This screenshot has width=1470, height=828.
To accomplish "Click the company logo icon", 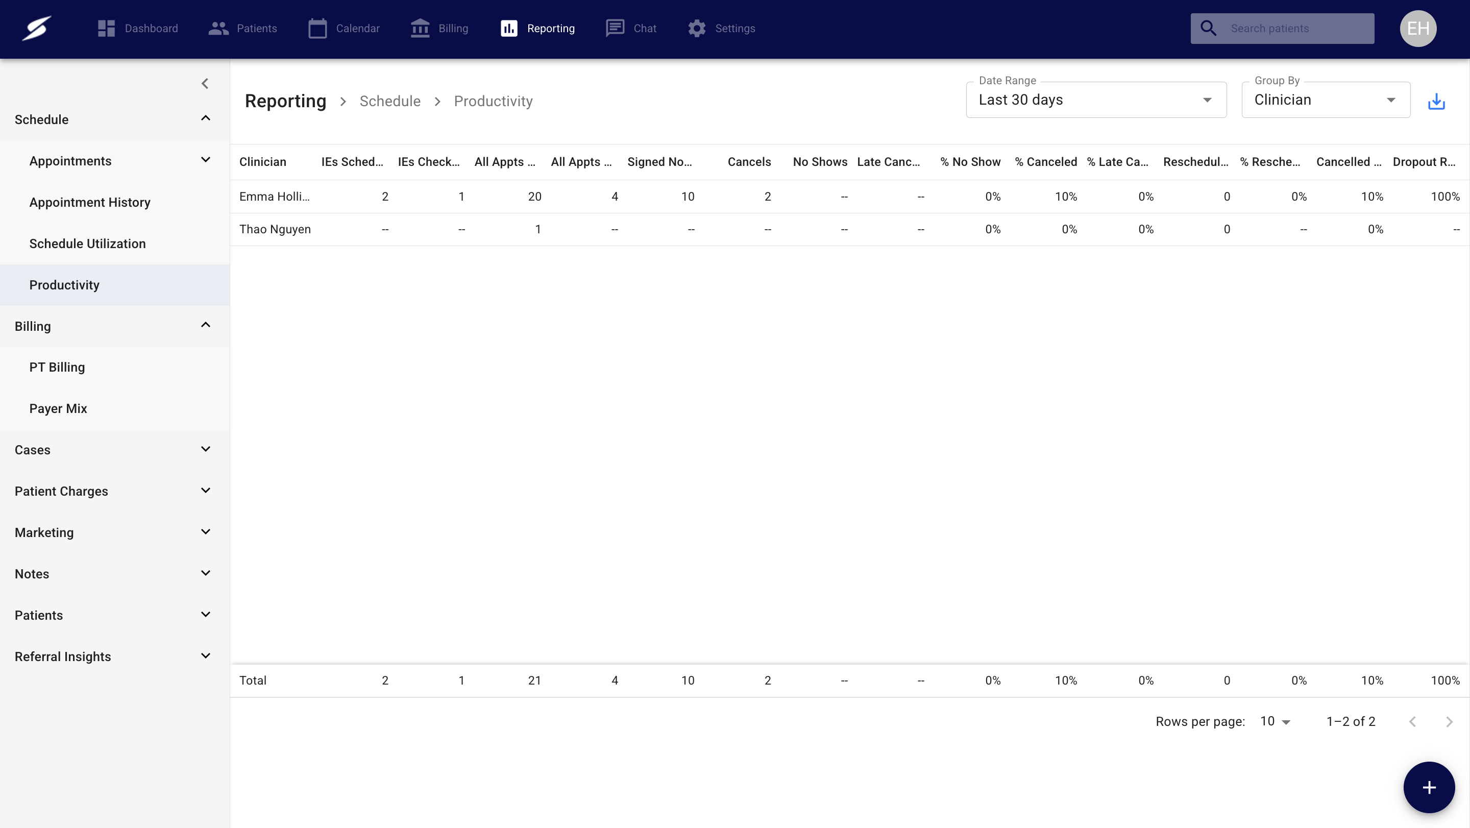I will point(37,29).
